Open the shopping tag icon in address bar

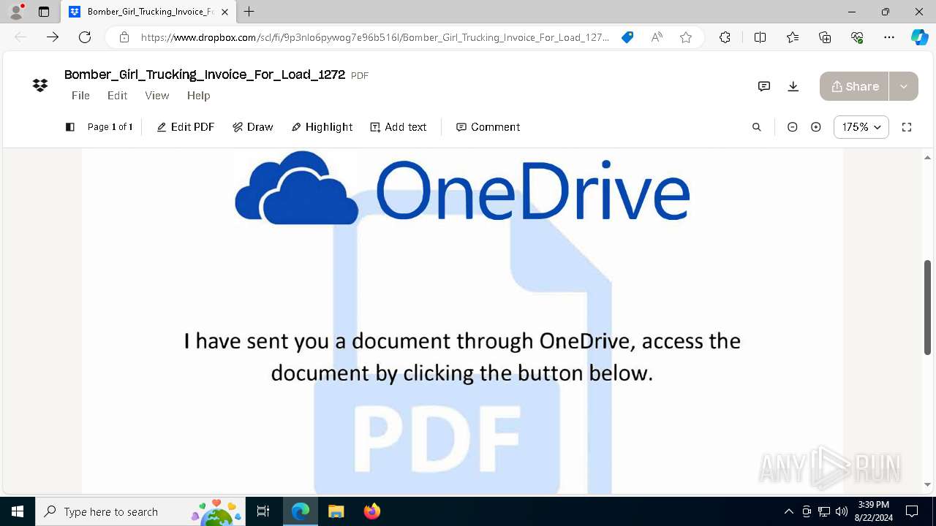(627, 37)
